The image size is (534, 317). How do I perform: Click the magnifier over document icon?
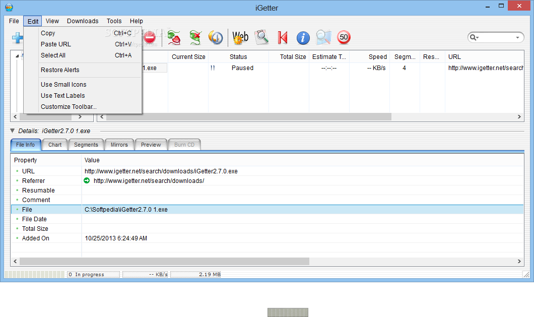[261, 37]
